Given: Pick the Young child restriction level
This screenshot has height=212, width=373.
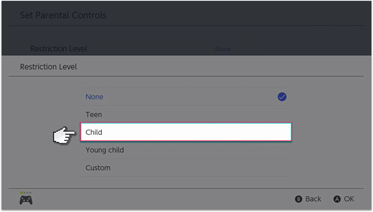Looking at the screenshot, I should pyautogui.click(x=105, y=150).
